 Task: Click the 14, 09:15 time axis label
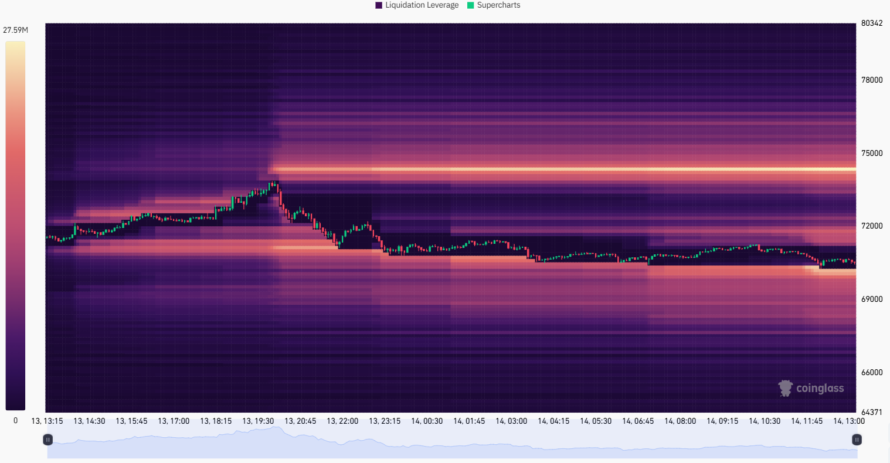722,421
